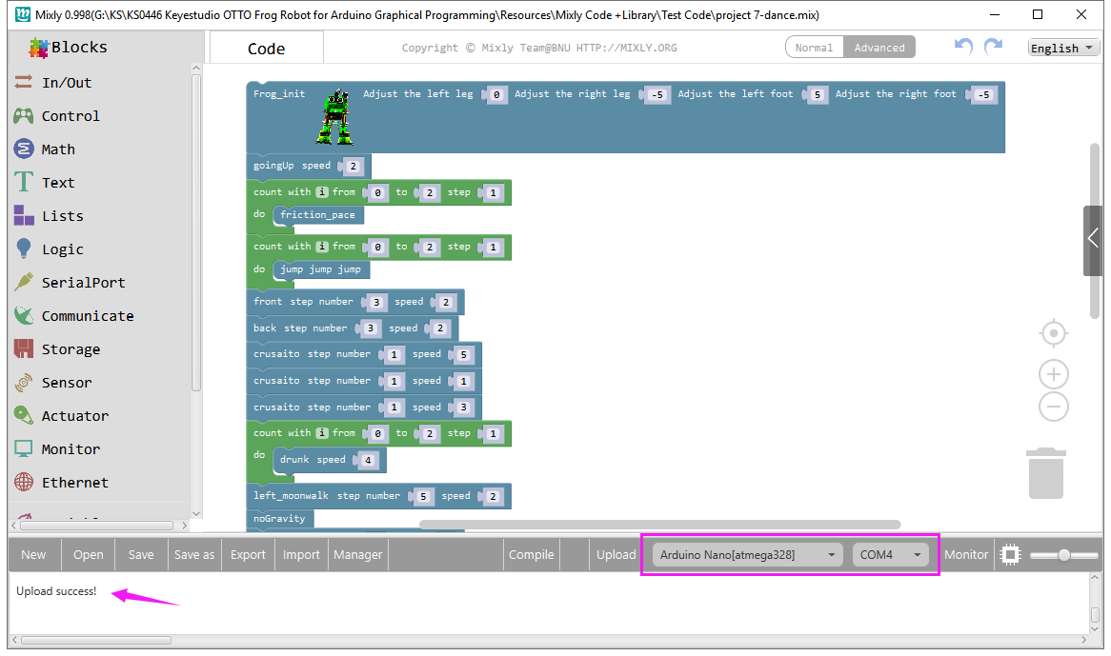Click the redo arrow icon
The height and width of the screenshot is (656, 1111).
(994, 46)
